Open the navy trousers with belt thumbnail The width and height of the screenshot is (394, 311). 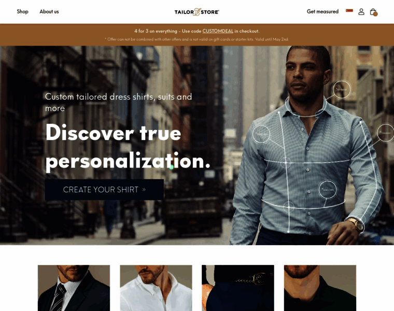[238, 288]
